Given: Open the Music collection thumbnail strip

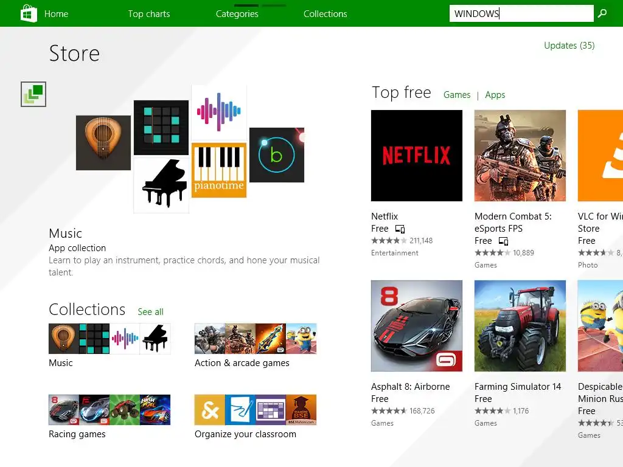Looking at the screenshot, I should 110,339.
